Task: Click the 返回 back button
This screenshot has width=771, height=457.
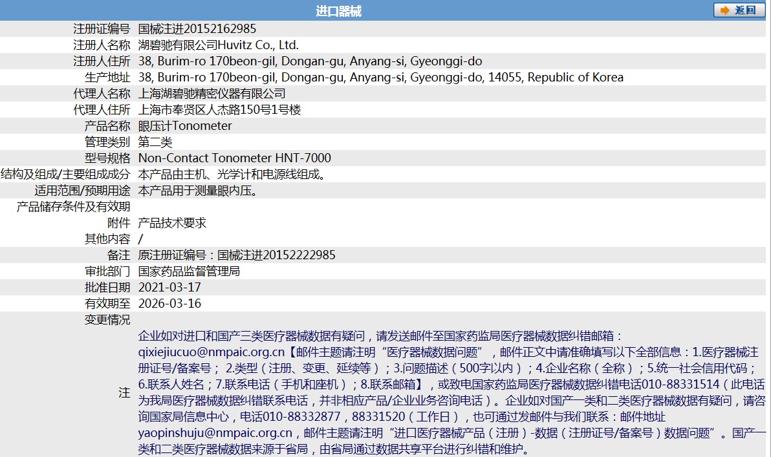Action: [x=739, y=10]
